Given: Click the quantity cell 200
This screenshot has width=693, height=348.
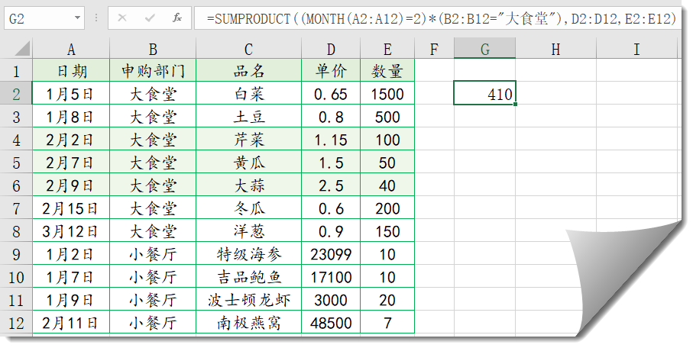Looking at the screenshot, I should pyautogui.click(x=387, y=208).
